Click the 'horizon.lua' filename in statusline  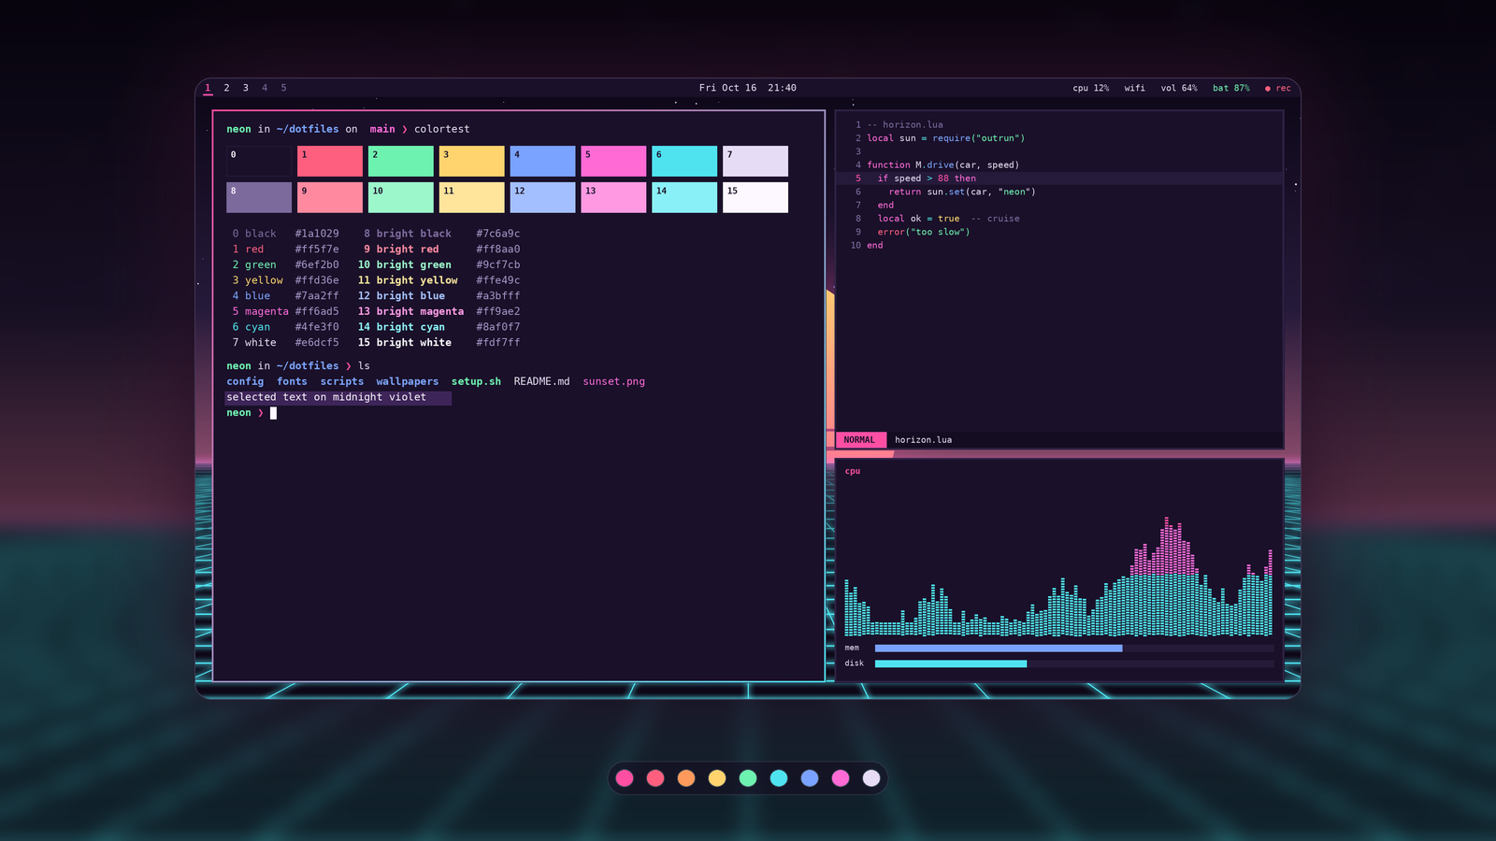(923, 440)
